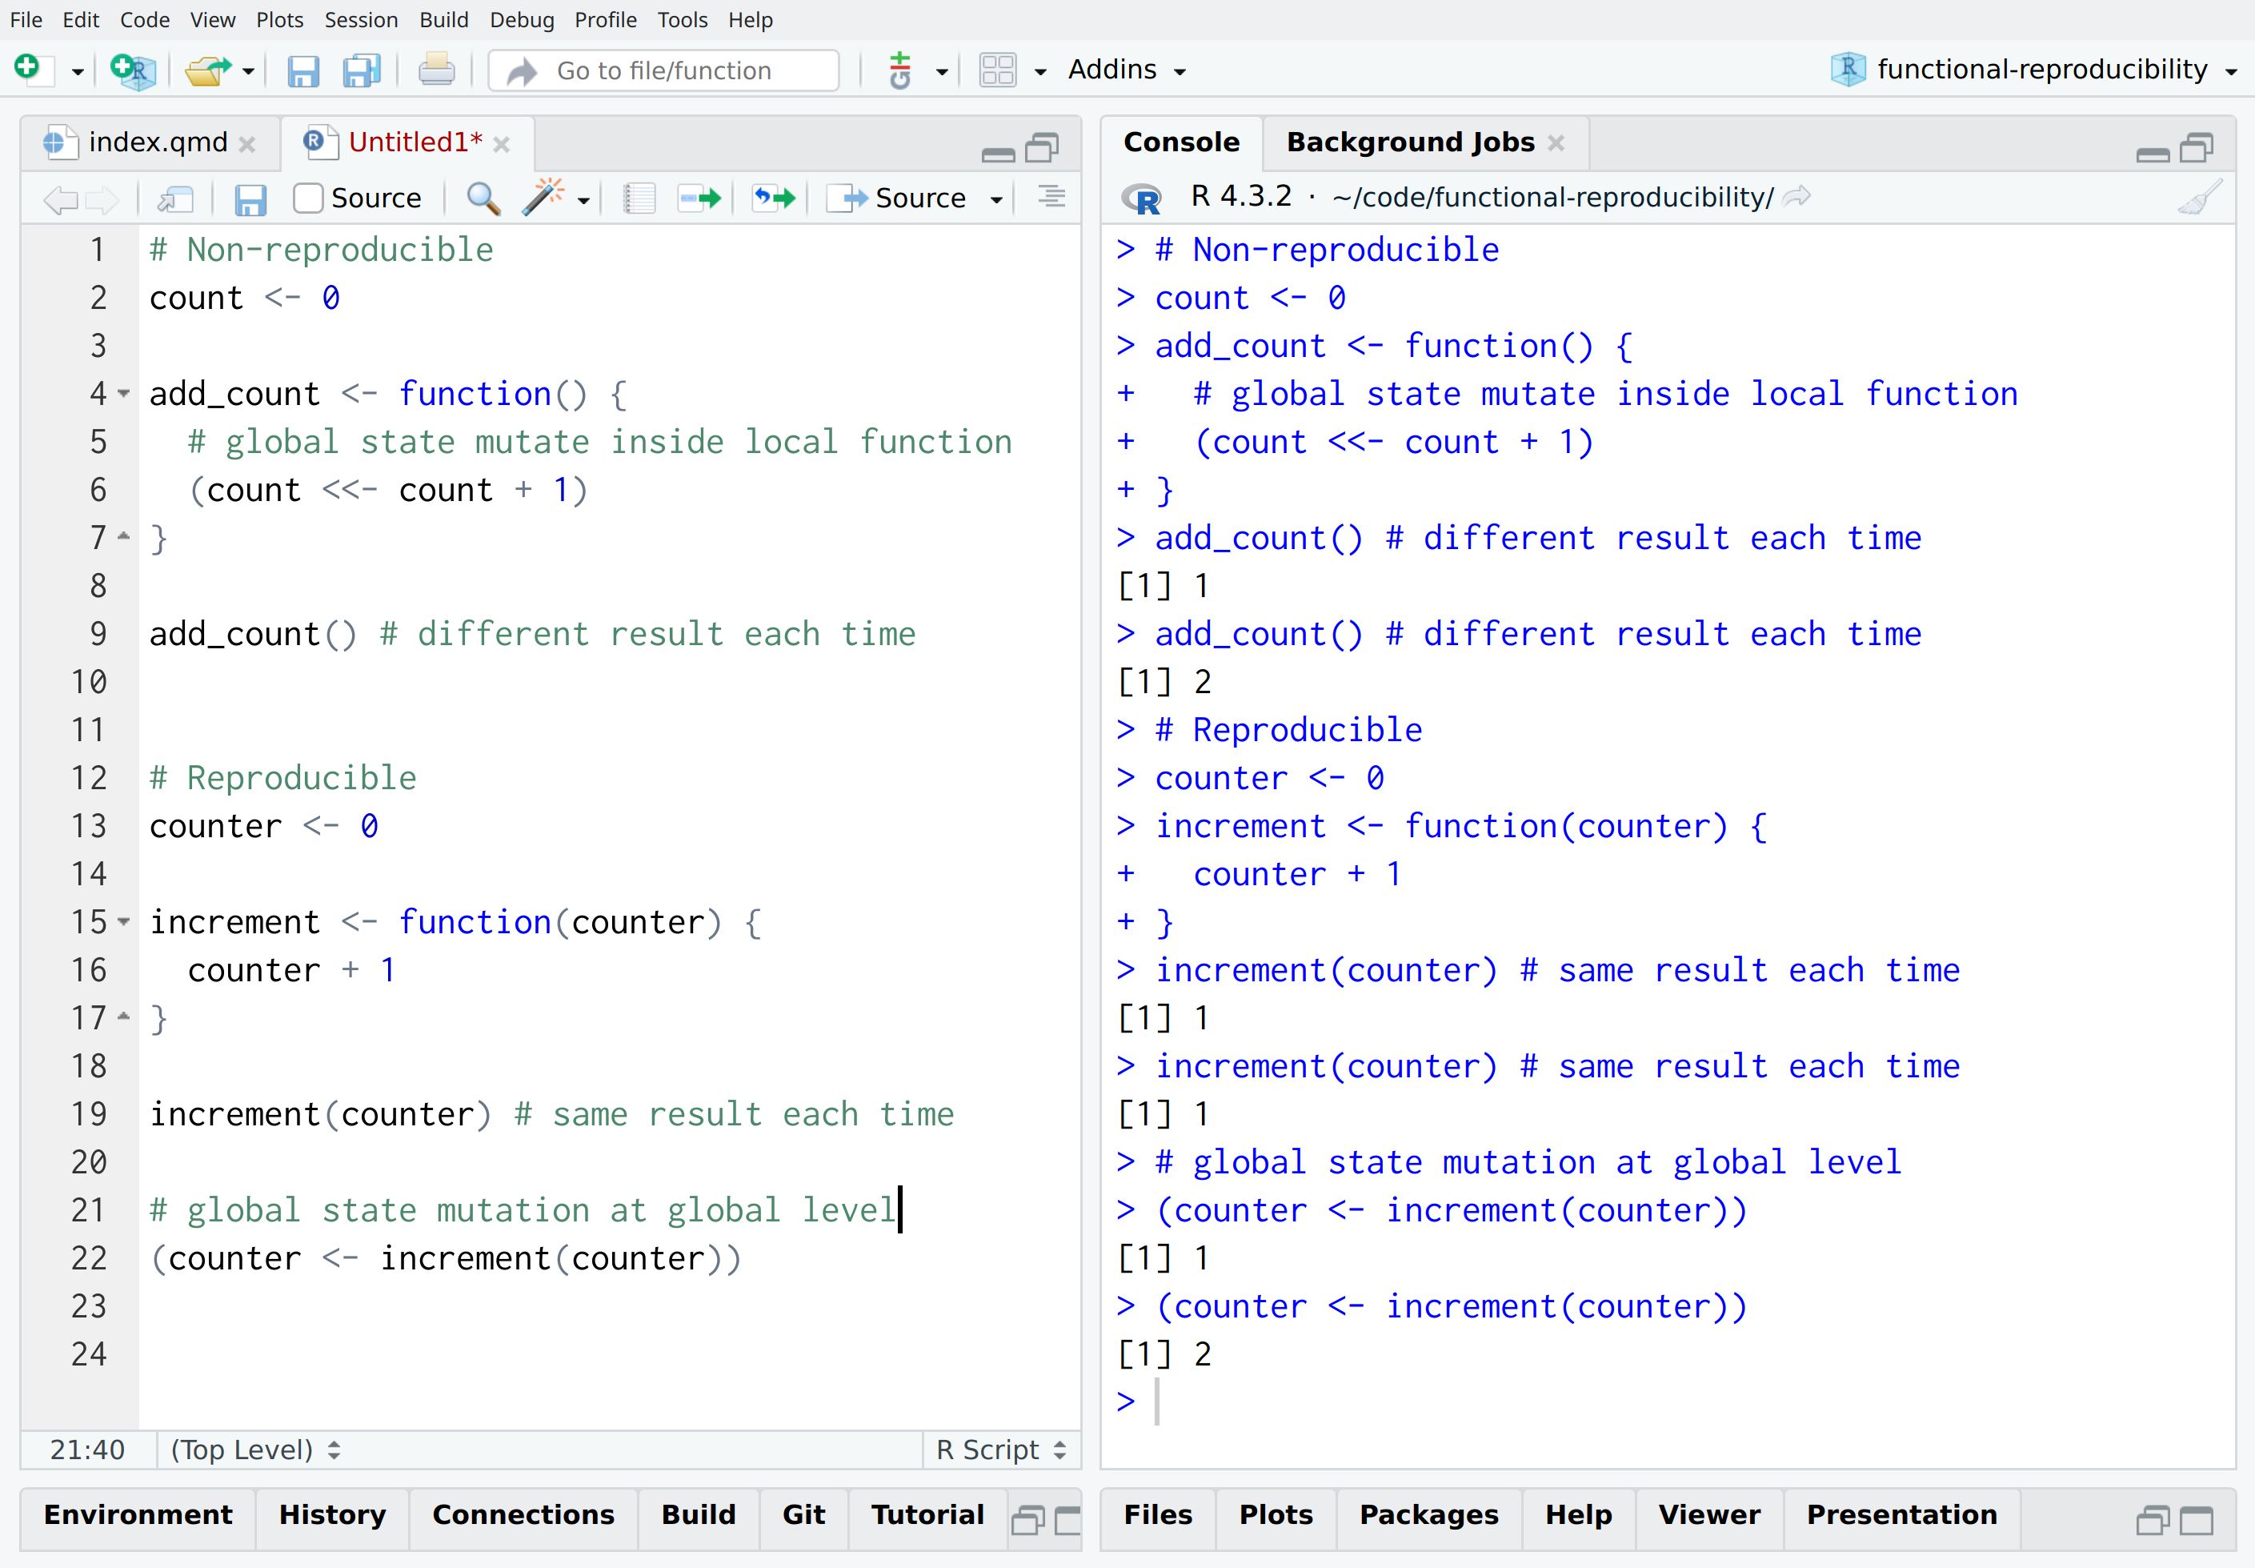Click the re-run previous code icon
Viewport: 2255px width, 1568px height.
(774, 199)
